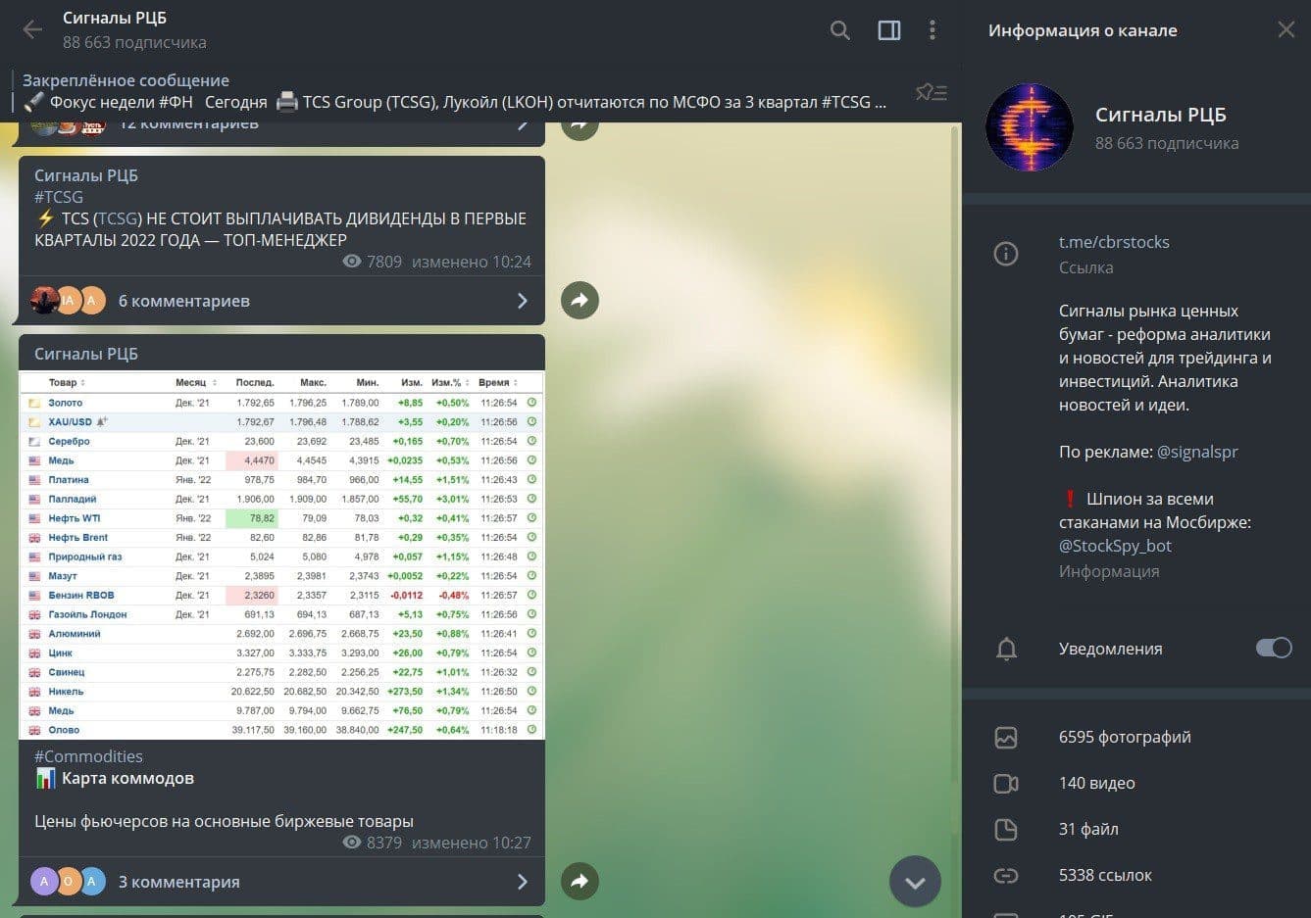Click 'Информация о канале' panel title
1311x918 pixels.
tap(1083, 30)
